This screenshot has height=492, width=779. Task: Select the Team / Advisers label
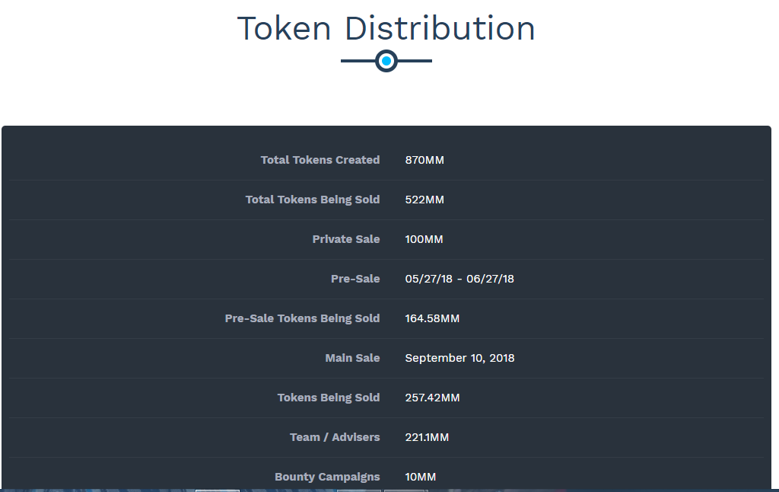(335, 437)
